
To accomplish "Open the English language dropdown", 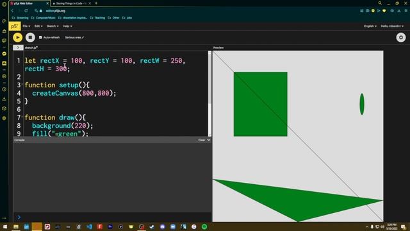I will point(370,26).
